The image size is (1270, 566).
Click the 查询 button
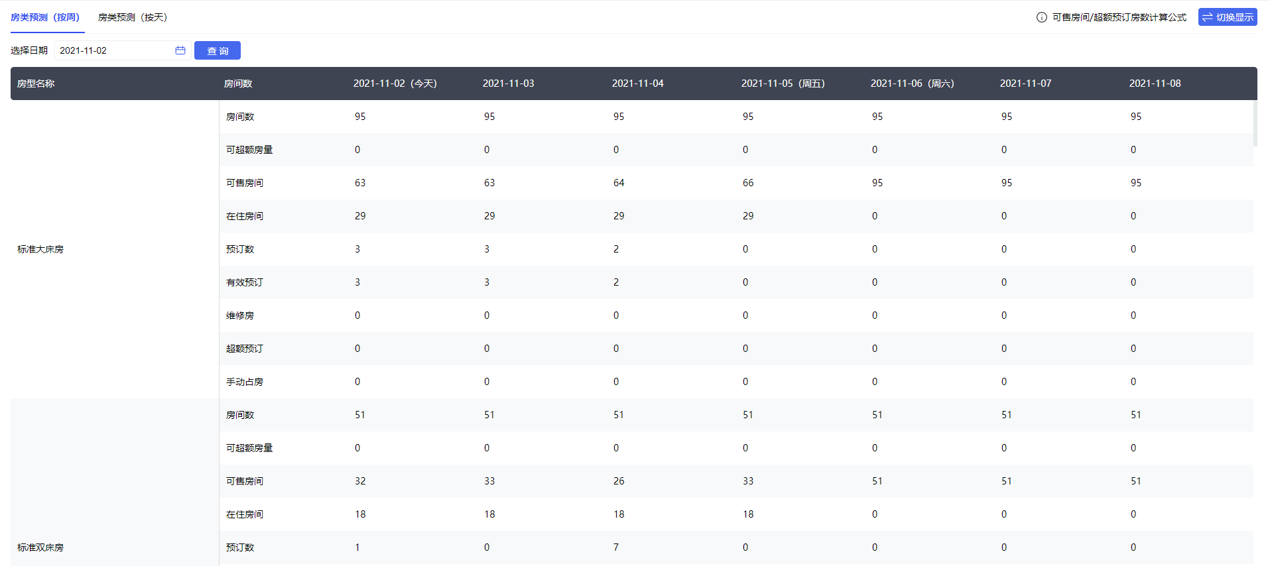218,50
